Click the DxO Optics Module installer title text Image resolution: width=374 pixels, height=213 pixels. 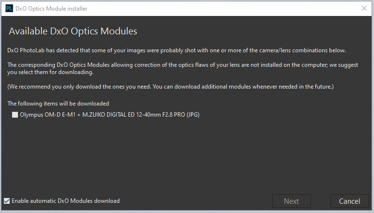click(x=51, y=9)
